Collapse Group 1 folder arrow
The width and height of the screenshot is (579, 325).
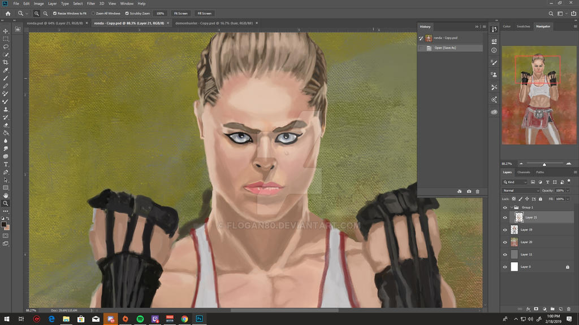pyautogui.click(x=511, y=208)
